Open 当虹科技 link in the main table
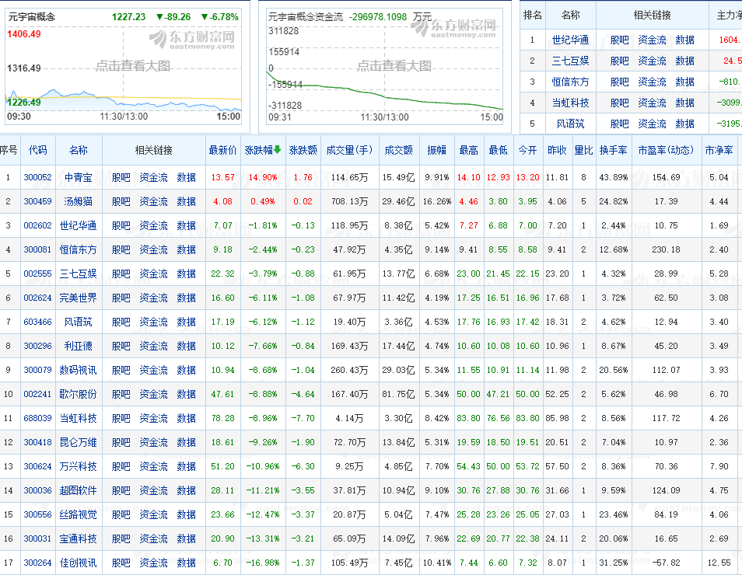The width and height of the screenshot is (742, 575). point(79,419)
